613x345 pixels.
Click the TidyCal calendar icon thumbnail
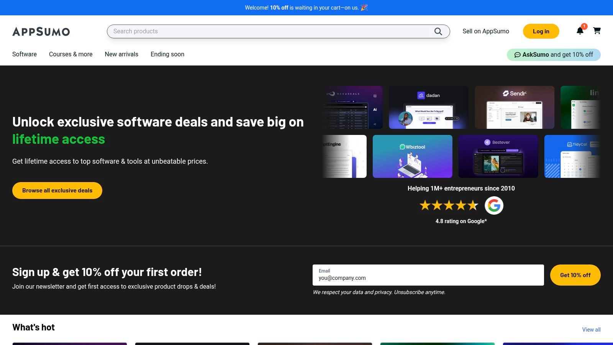click(569, 145)
